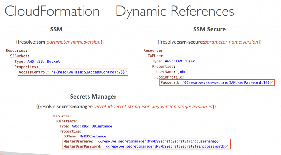The image size is (281, 155).
Task: Click Resources: above IAMUser
Action: (x=154, y=51)
